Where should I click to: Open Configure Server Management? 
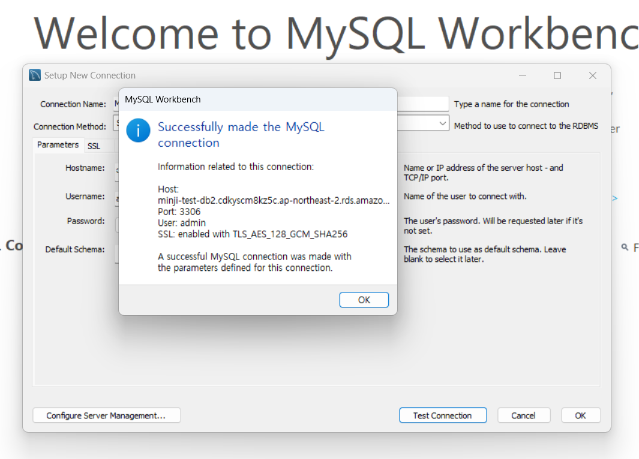coord(106,415)
